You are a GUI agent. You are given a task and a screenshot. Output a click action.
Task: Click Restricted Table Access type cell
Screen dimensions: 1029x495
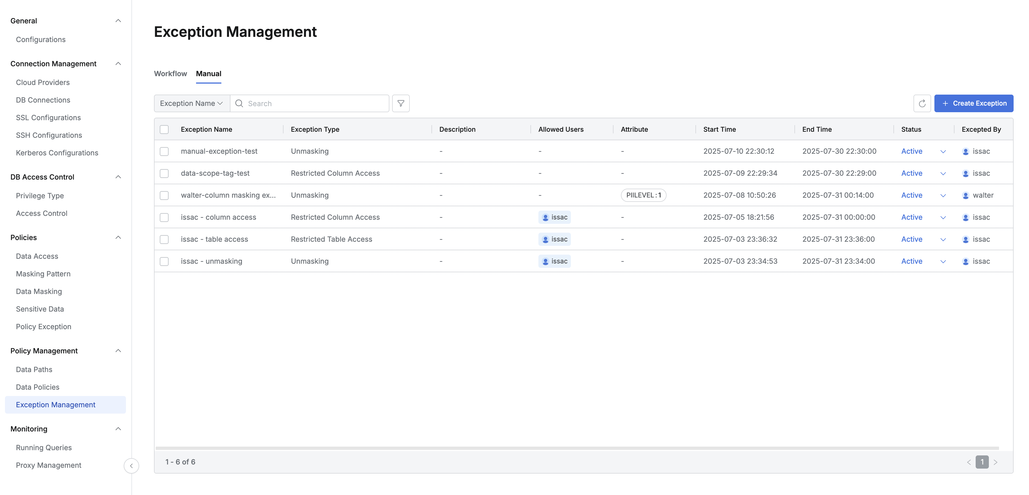tap(331, 239)
